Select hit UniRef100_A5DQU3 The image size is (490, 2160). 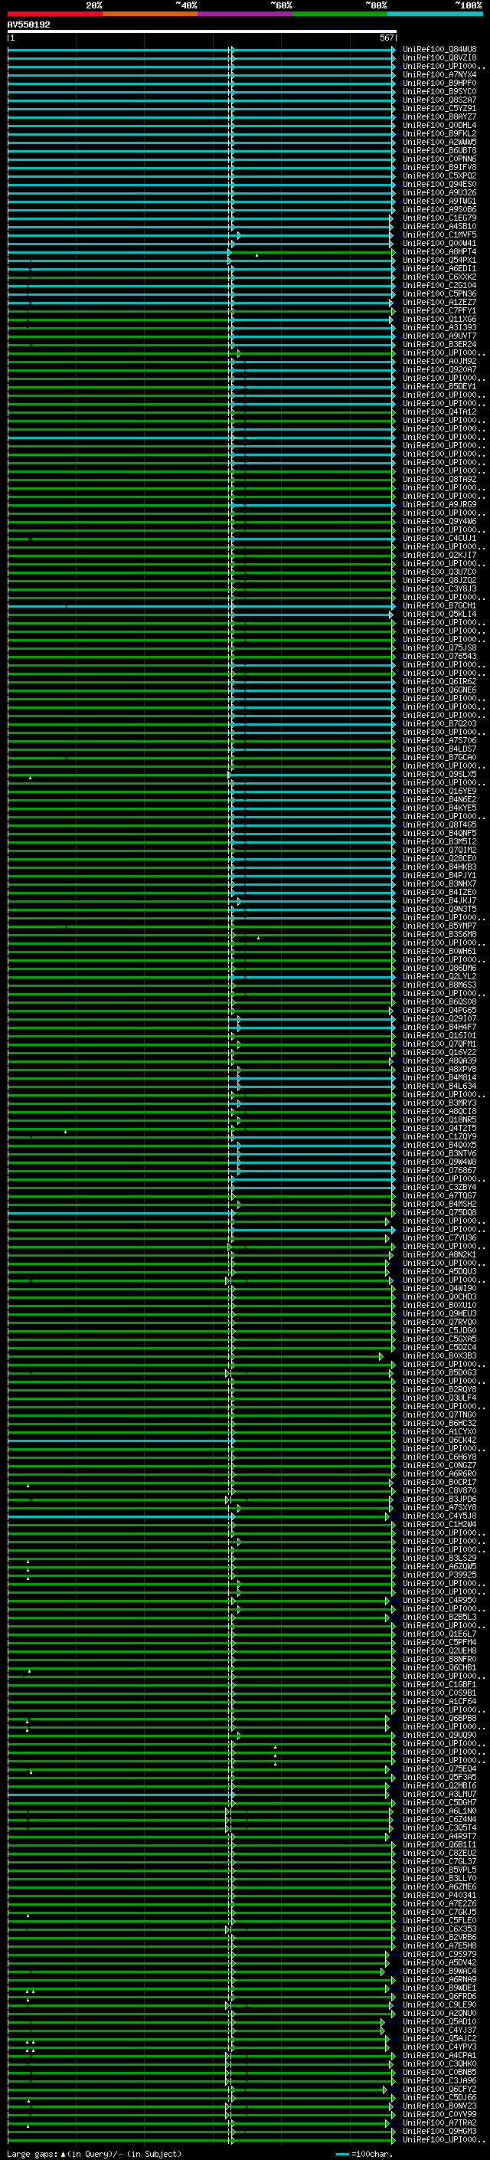[439, 1271]
